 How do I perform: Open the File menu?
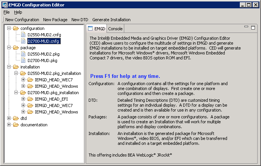coord(6,12)
